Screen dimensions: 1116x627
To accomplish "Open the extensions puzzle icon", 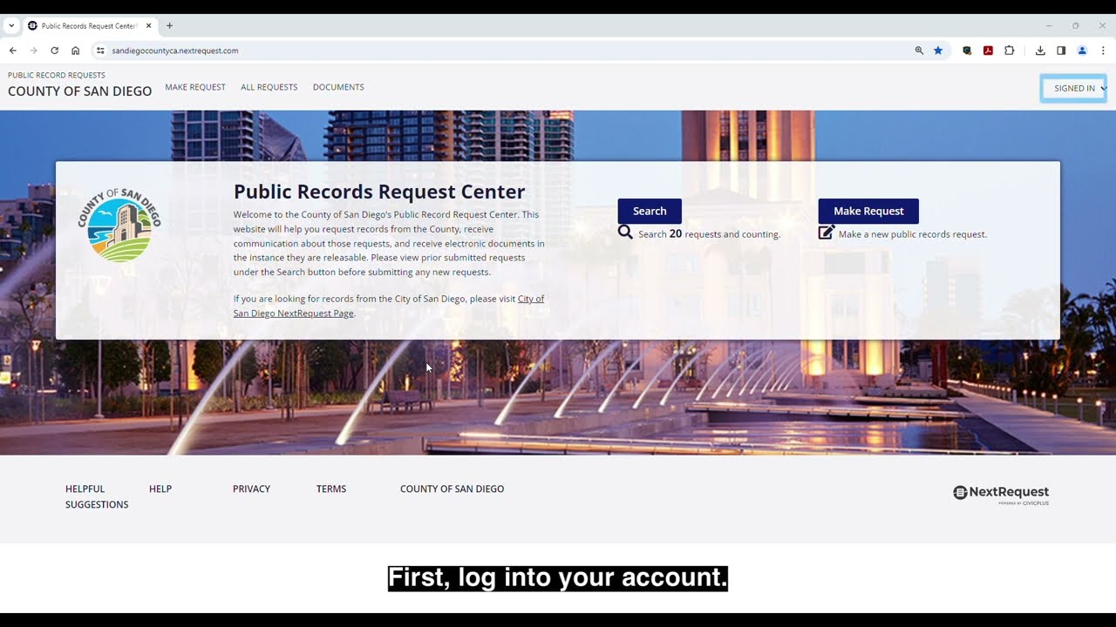I will (1009, 51).
